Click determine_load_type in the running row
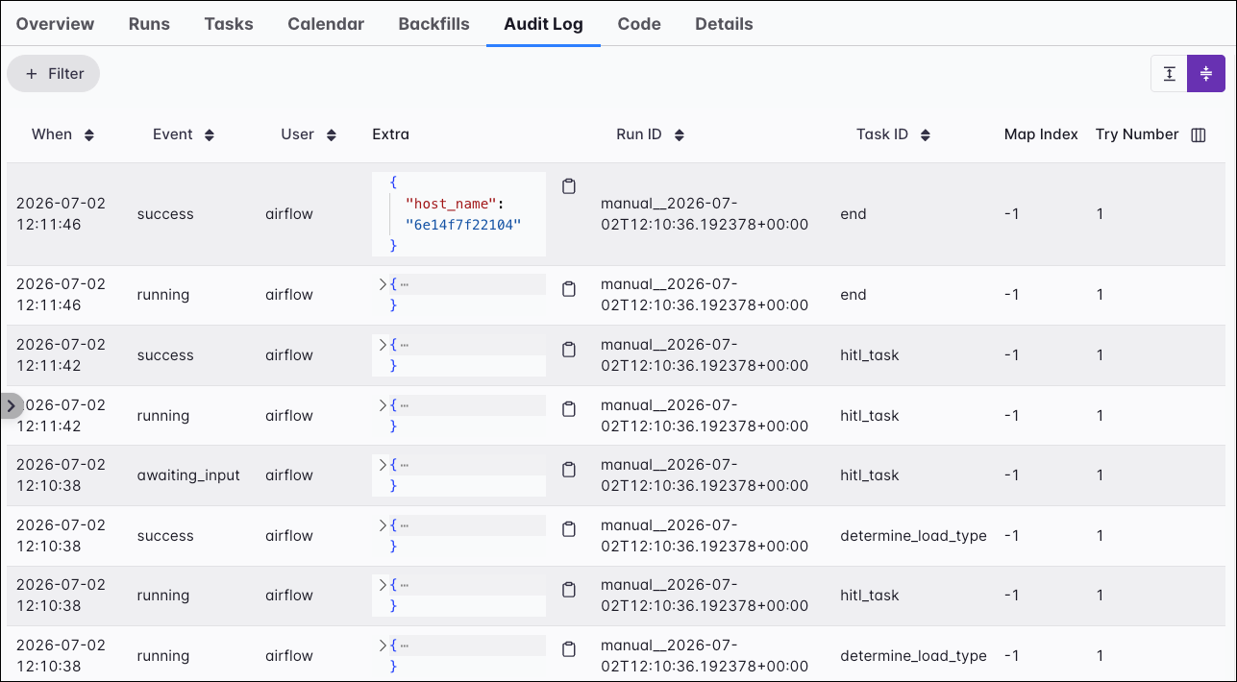Screen dimensions: 1237x682 (x=913, y=656)
